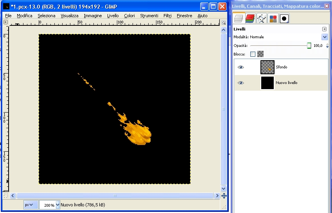Open the px unit dropdown
332x213 pixels.
pos(31,205)
